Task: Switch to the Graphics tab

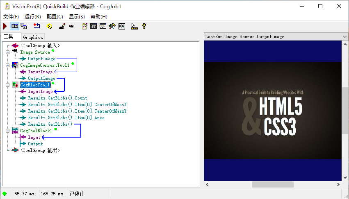Action: click(x=33, y=37)
